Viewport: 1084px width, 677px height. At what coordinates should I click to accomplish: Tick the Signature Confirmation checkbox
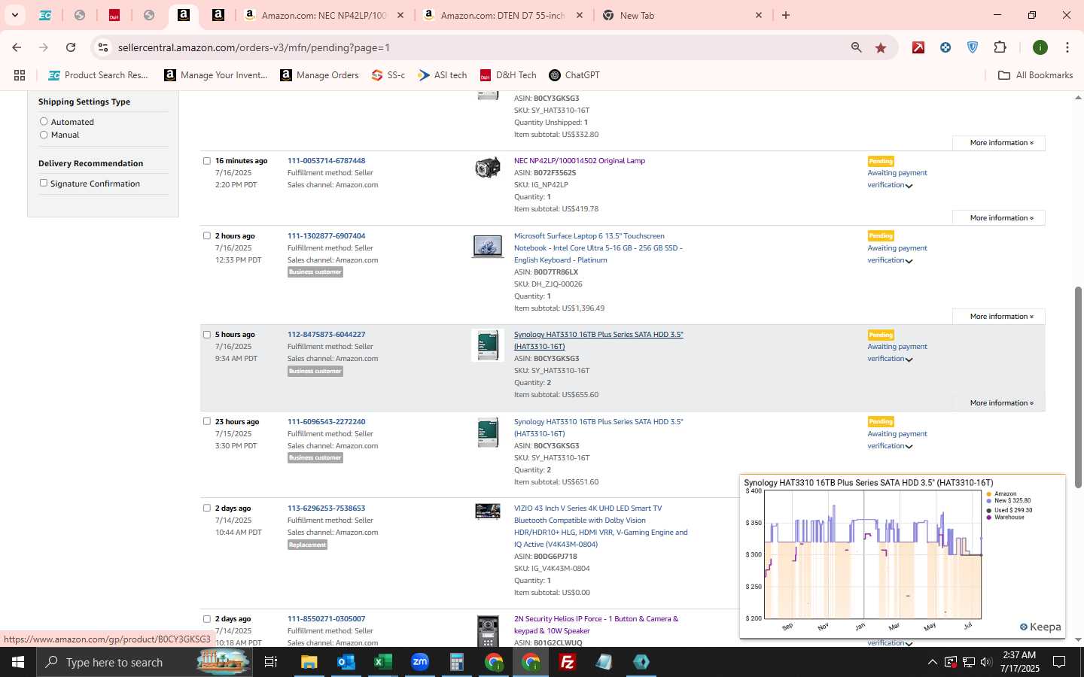(x=44, y=183)
